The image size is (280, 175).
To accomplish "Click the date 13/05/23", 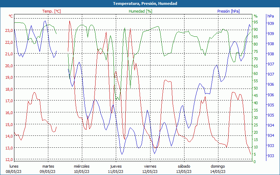I will click(x=184, y=171).
